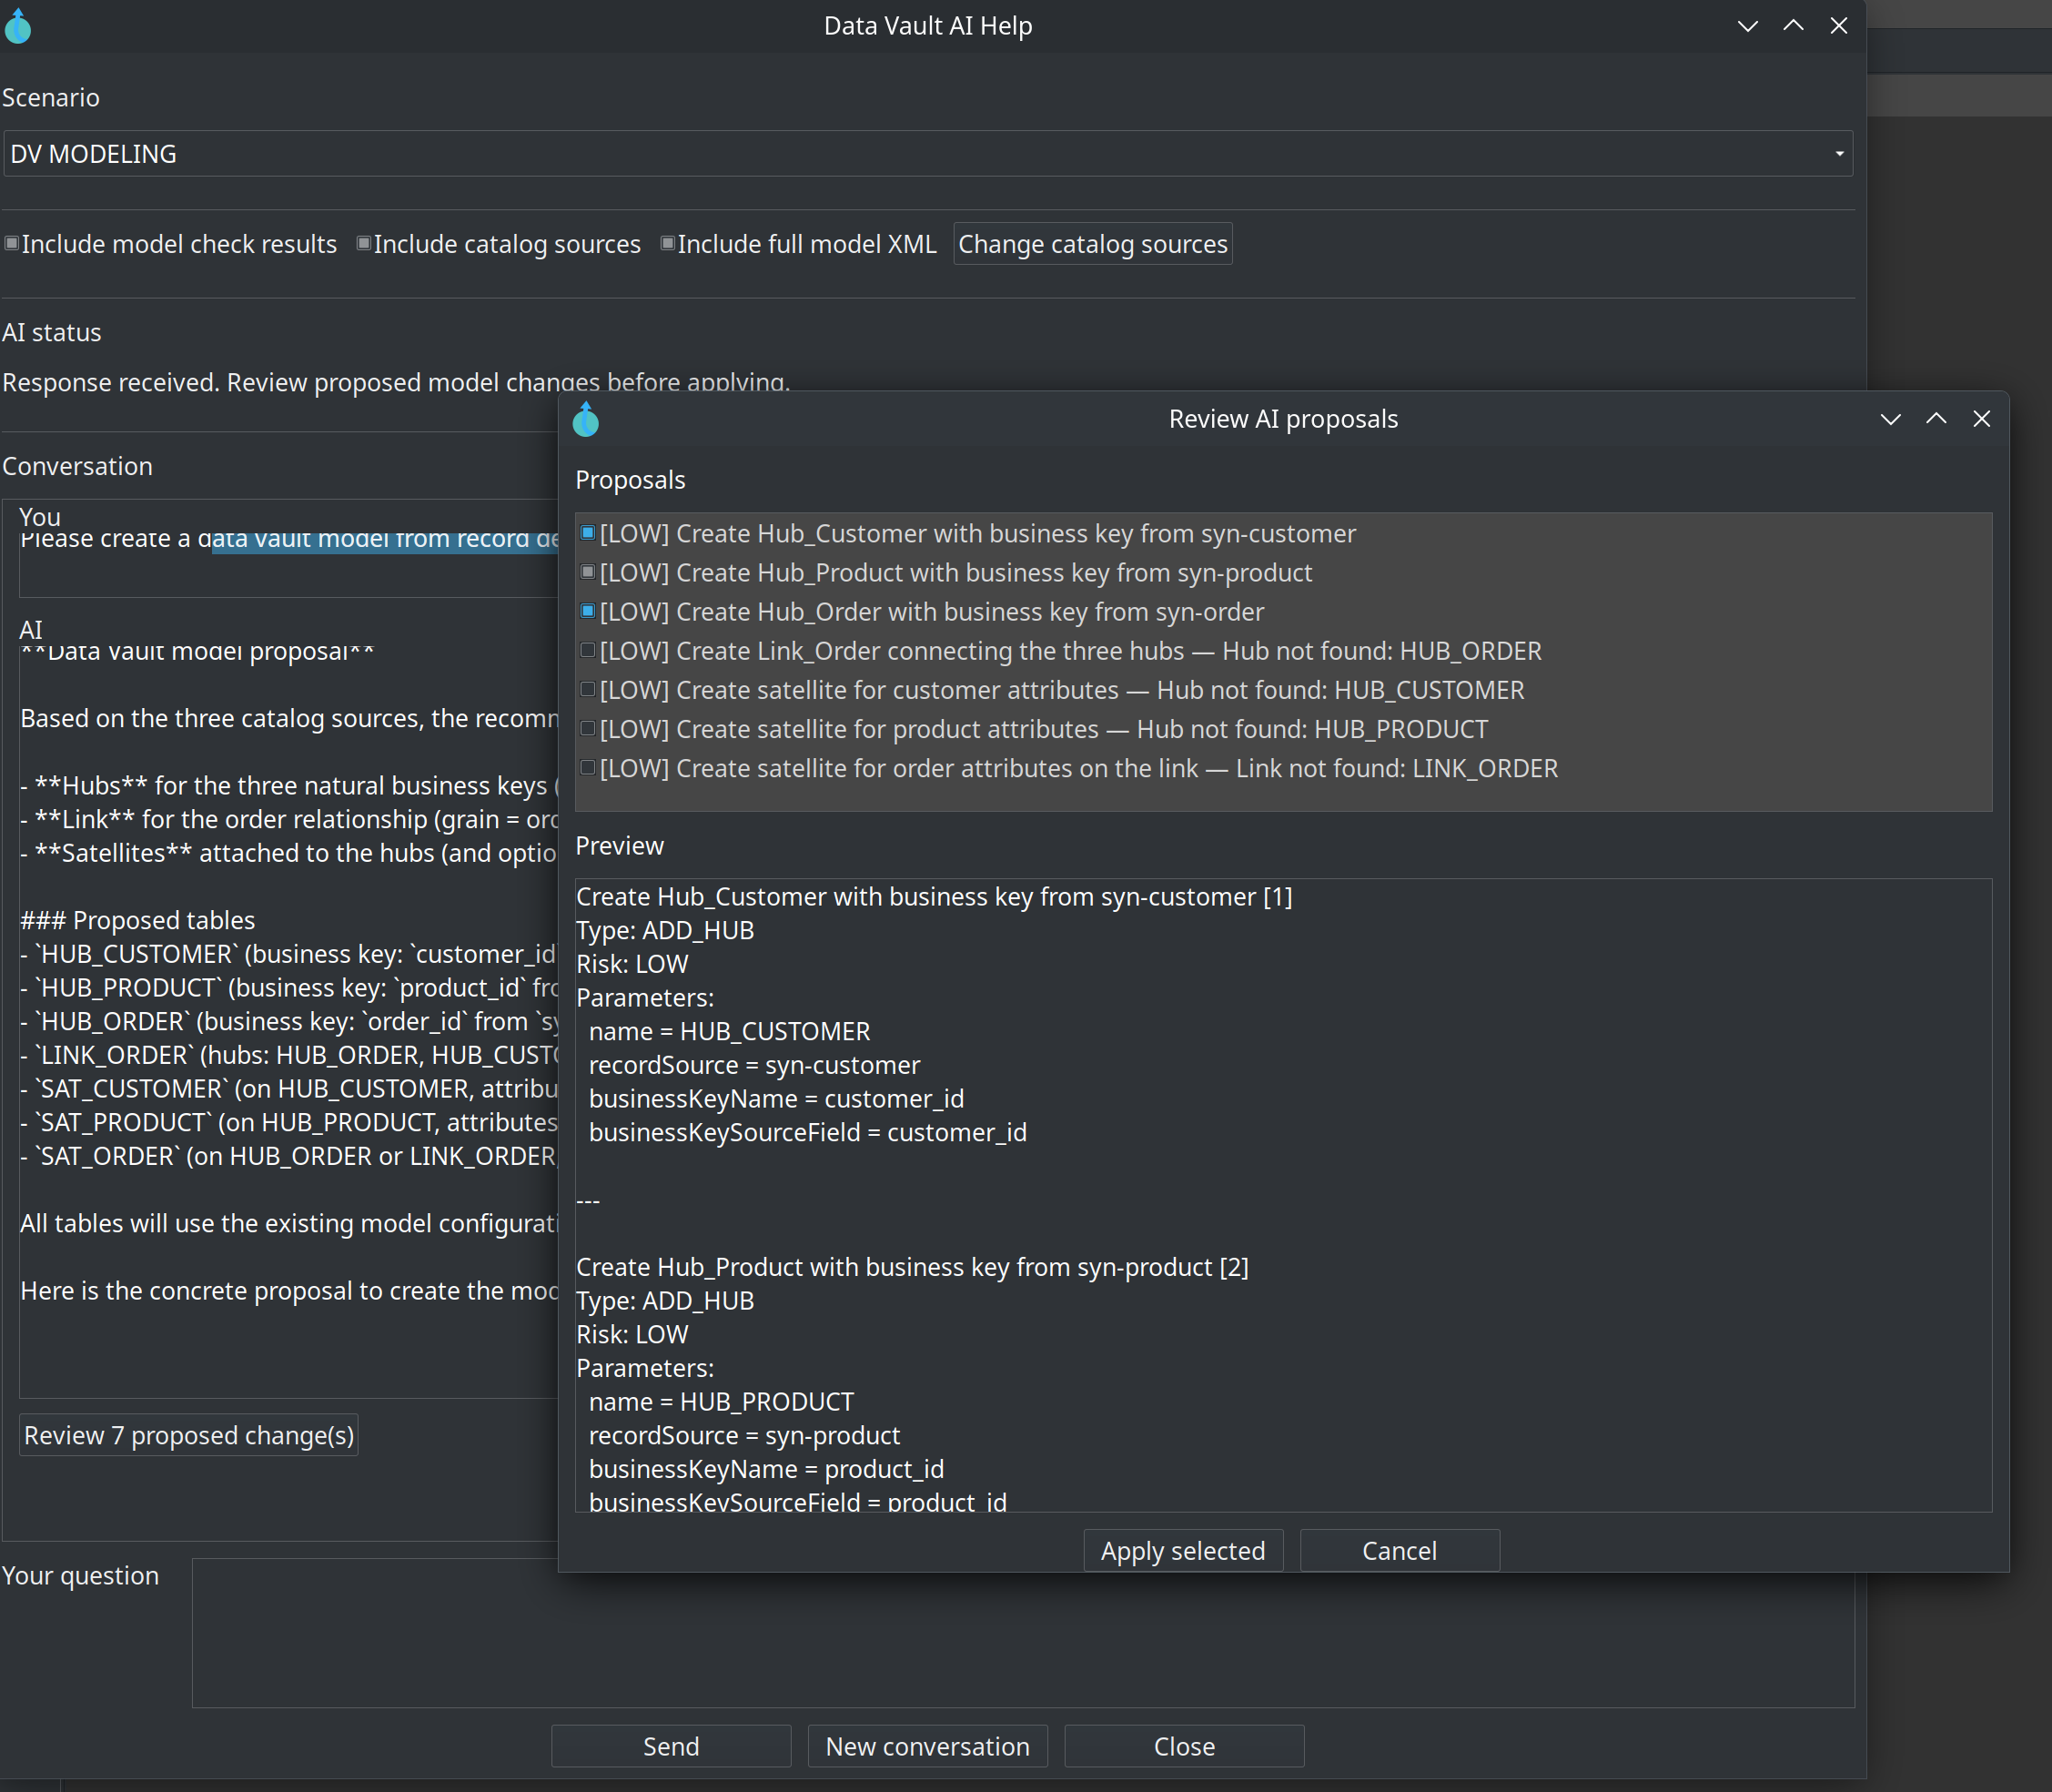Click the Close button at the bottom
Image resolution: width=2052 pixels, height=1792 pixels.
coord(1184,1747)
